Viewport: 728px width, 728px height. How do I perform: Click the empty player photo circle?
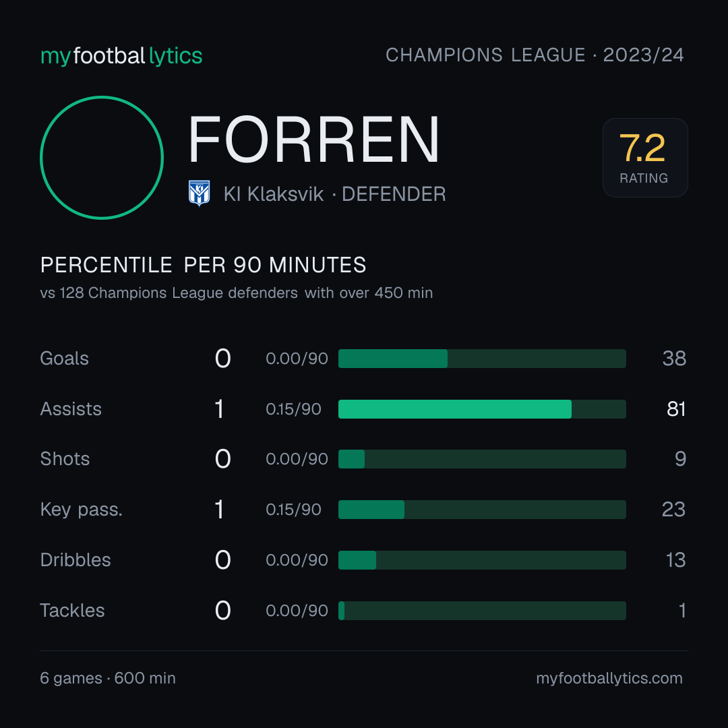pos(102,157)
